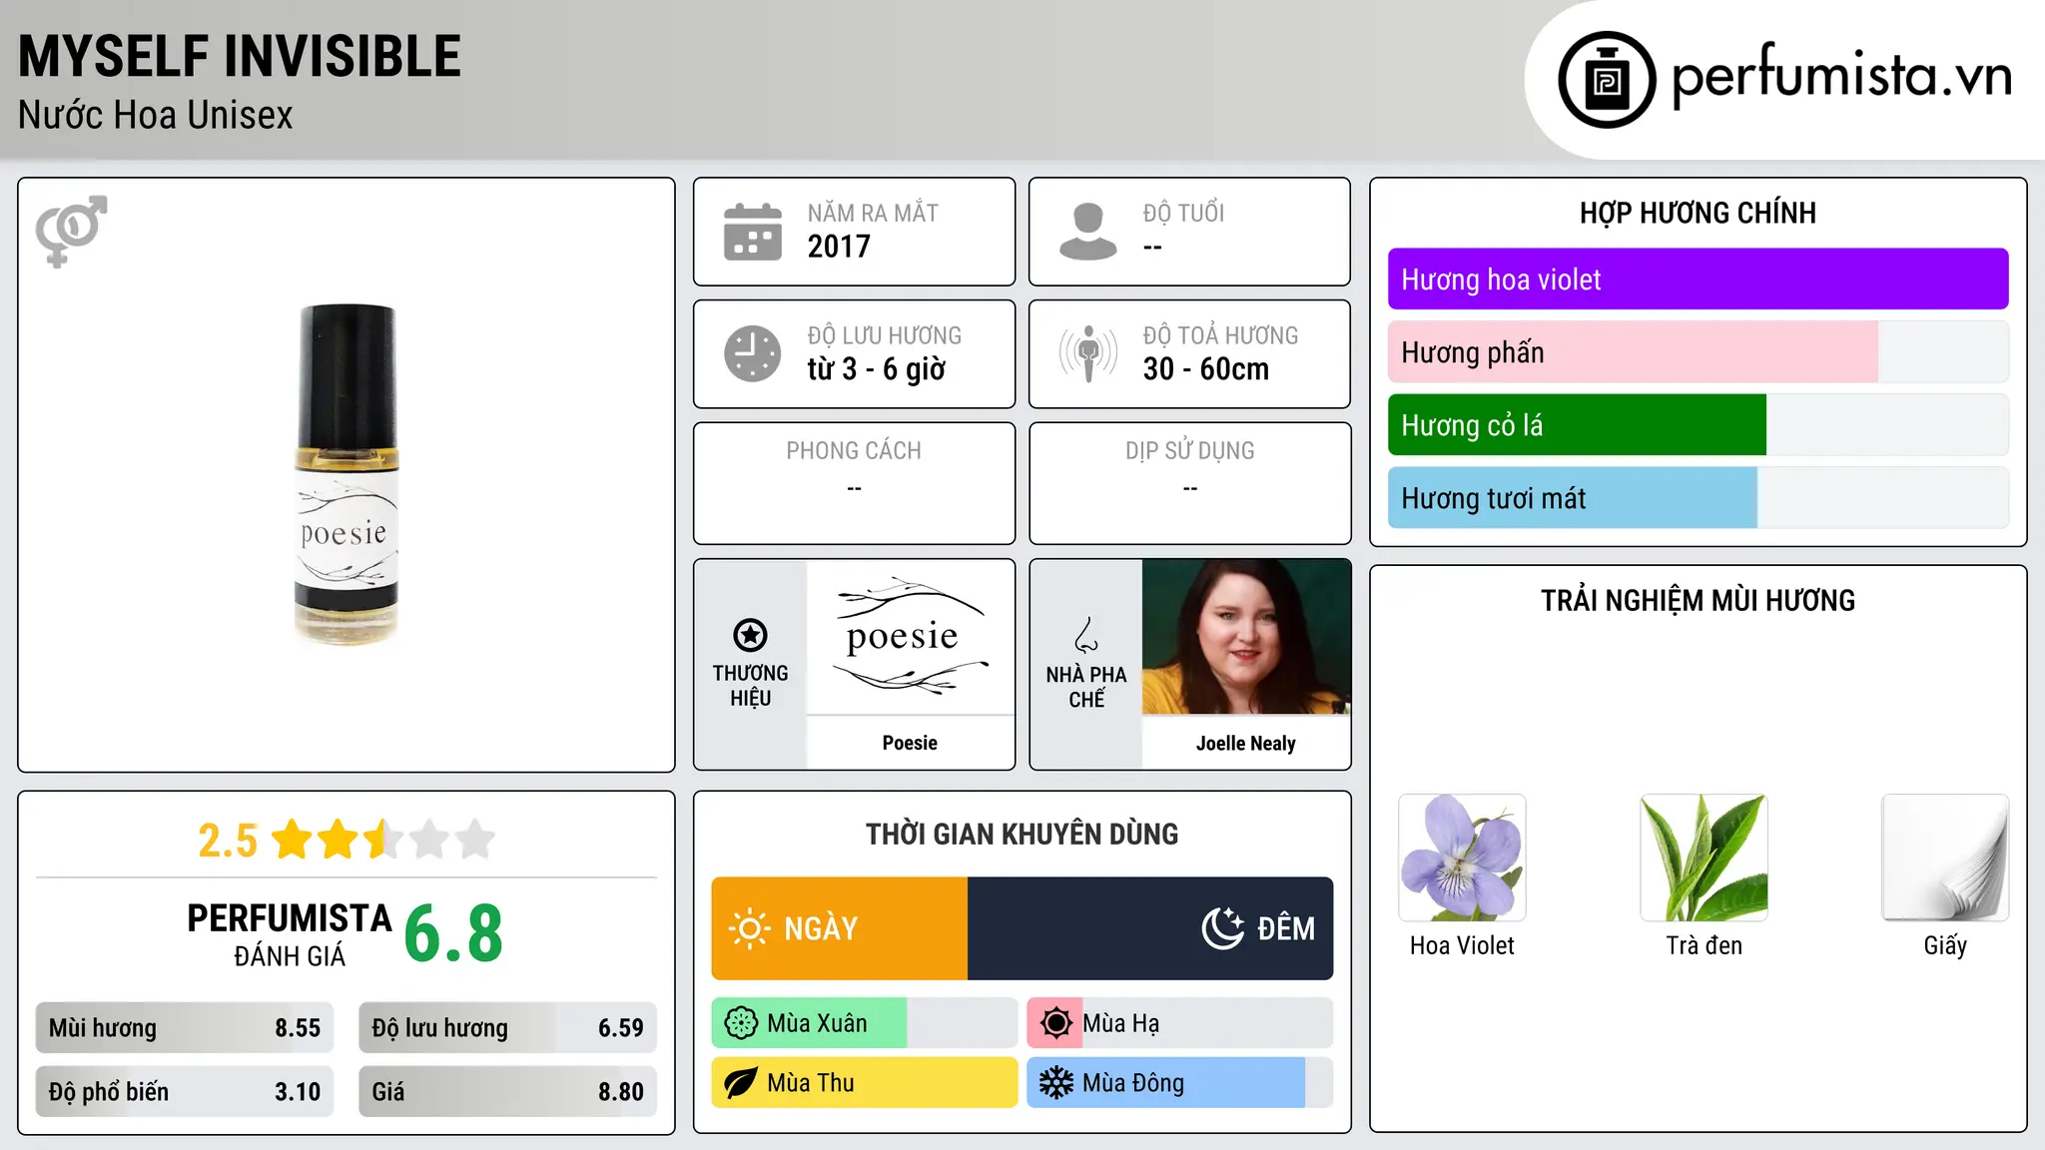Click the green 6.8 Perfumista score
Screen dimensions: 2045x1150
pyautogui.click(x=453, y=934)
